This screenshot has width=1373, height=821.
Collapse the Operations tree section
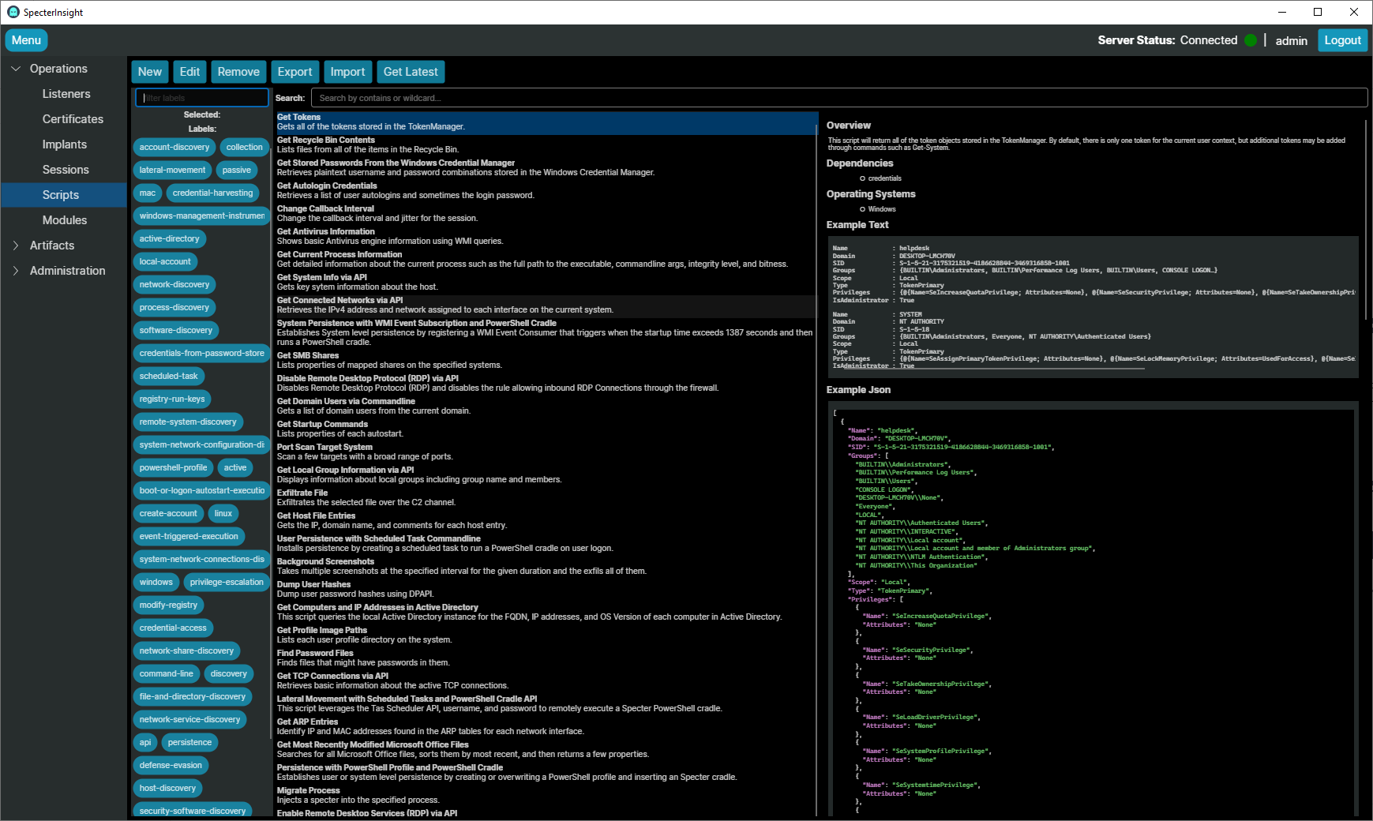pos(16,69)
